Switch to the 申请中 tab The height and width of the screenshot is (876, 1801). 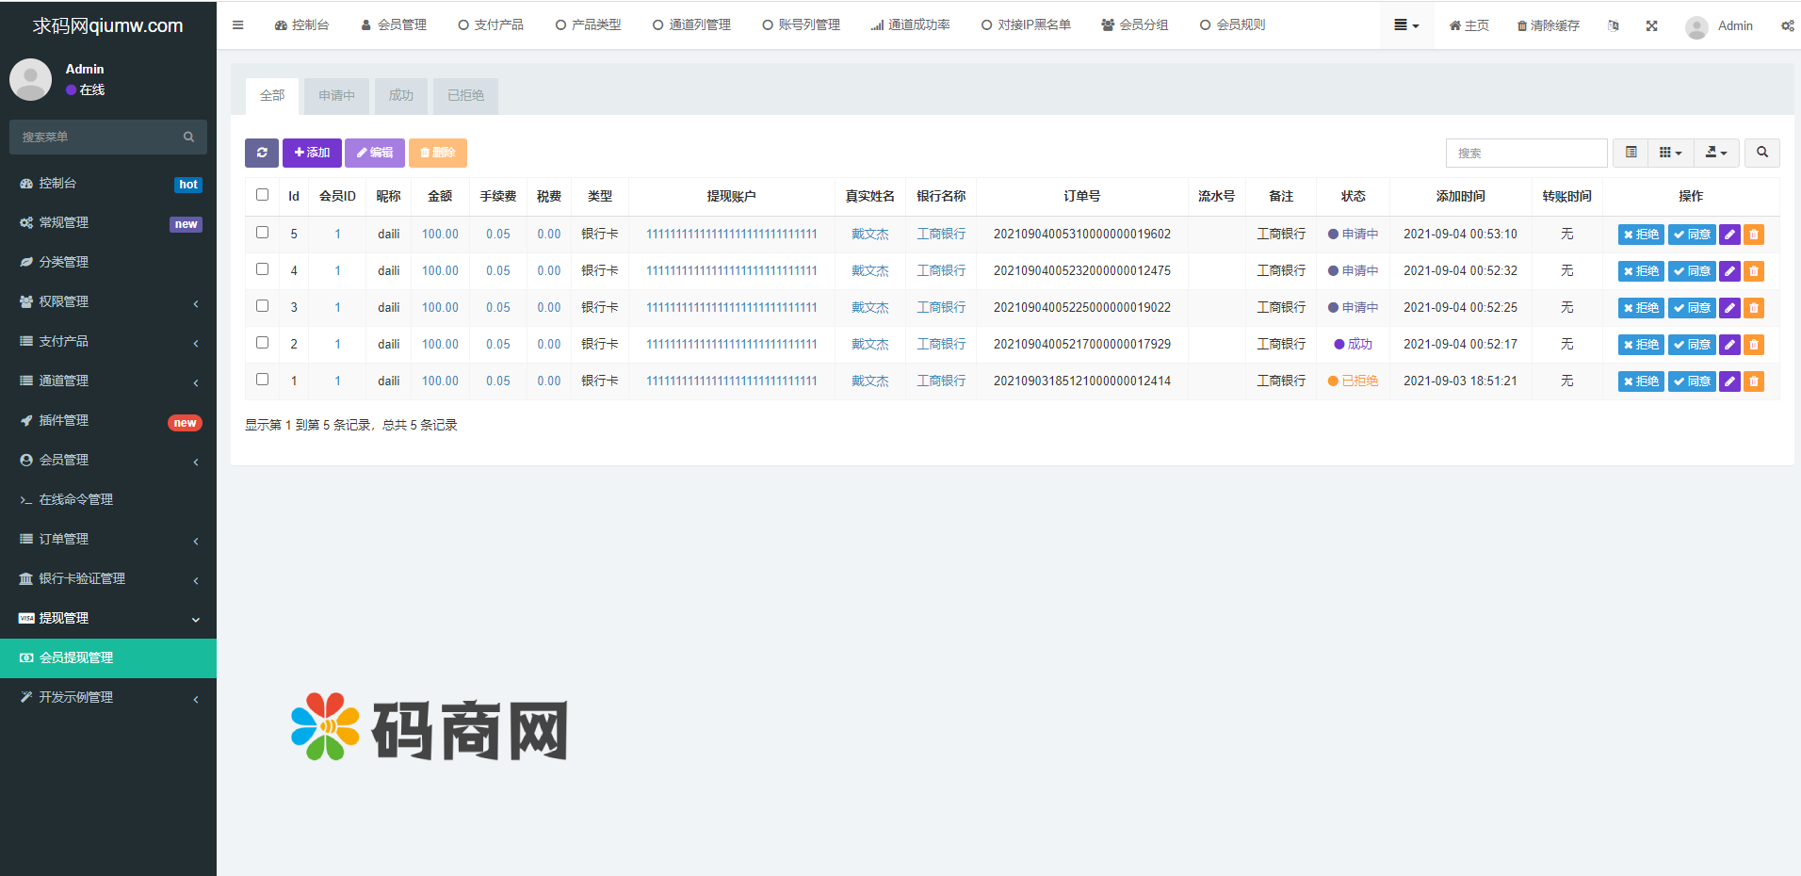point(336,95)
